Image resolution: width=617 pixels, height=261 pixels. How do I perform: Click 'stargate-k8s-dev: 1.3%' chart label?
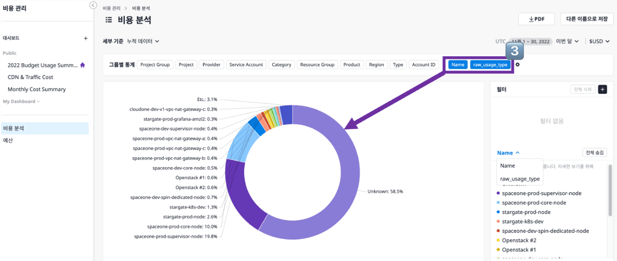(x=193, y=207)
